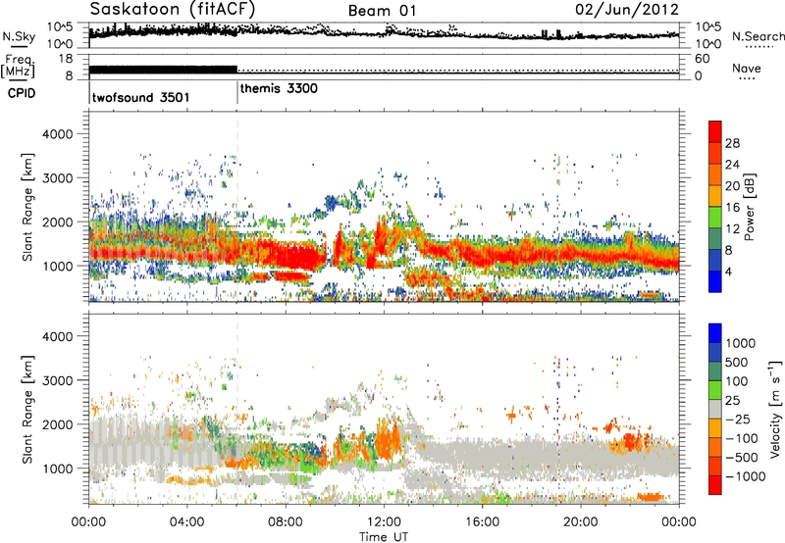Click the '4000' tick on power panel axis

click(57, 134)
